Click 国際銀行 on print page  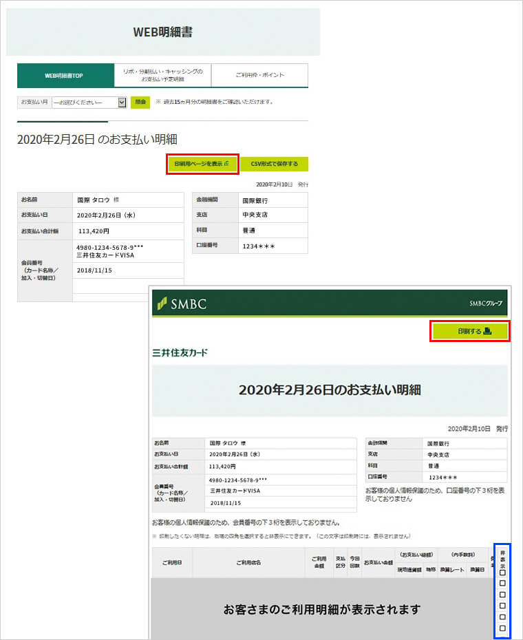[x=438, y=443]
